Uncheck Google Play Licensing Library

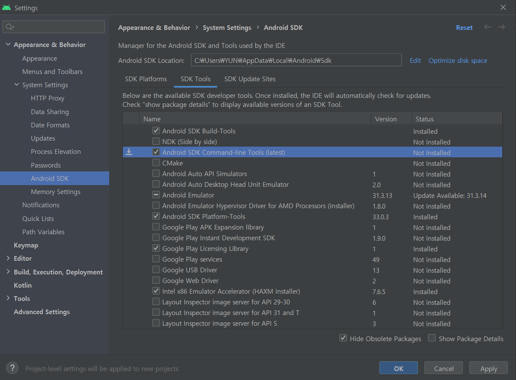[156, 248]
